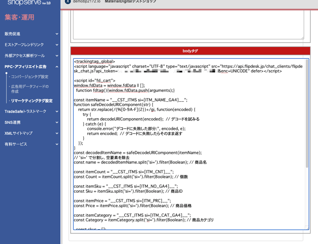Screen dimensions: 318x244
Task: Click the <trackingtag_global> line
Action: [94, 61]
